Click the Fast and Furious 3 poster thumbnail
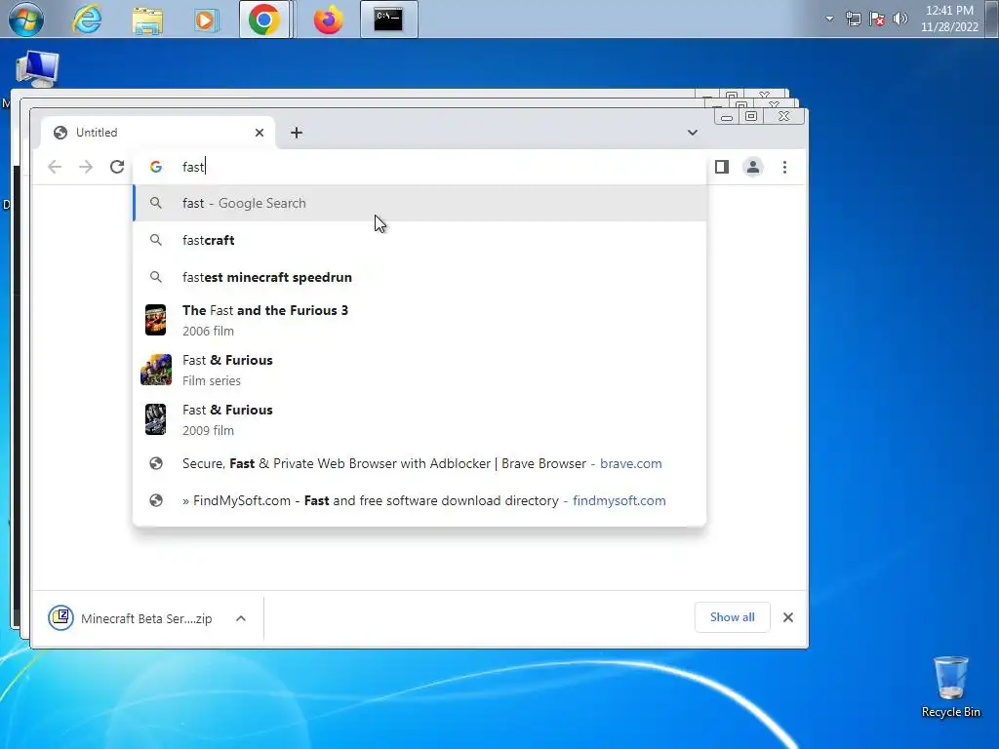Viewport: 999px width, 749px height. [x=155, y=320]
